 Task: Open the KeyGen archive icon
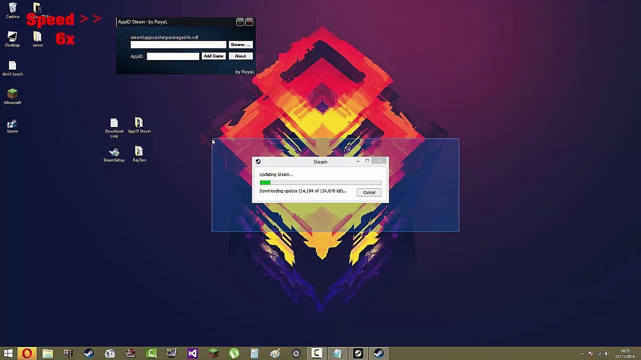(x=139, y=154)
